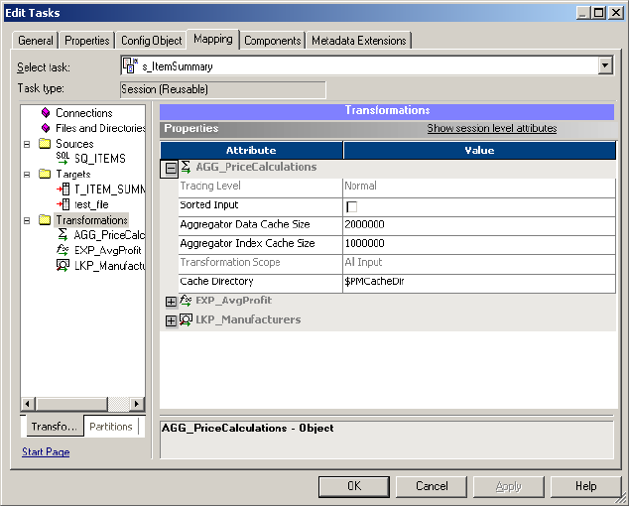The height and width of the screenshot is (506, 629).
Task: Collapse the AGG_PriceCalculations properties group
Action: [x=171, y=168]
